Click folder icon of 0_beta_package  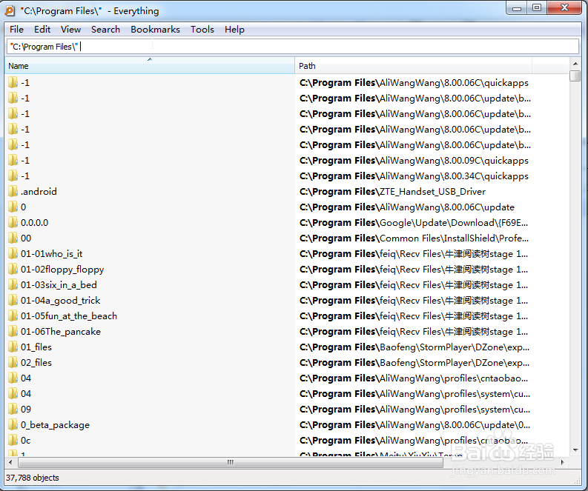pos(13,424)
